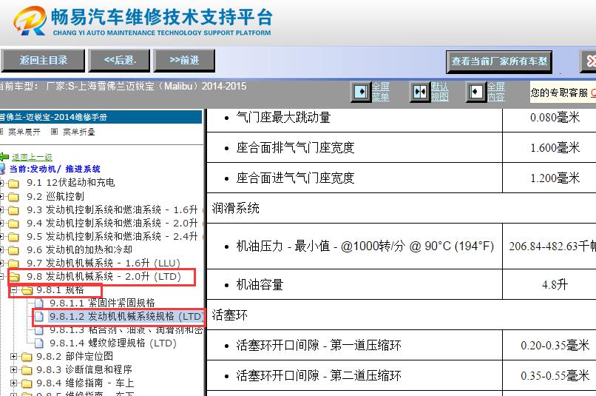Open 9.8.1.1 紧固件紧固规格
The image size is (596, 396).
click(x=102, y=303)
